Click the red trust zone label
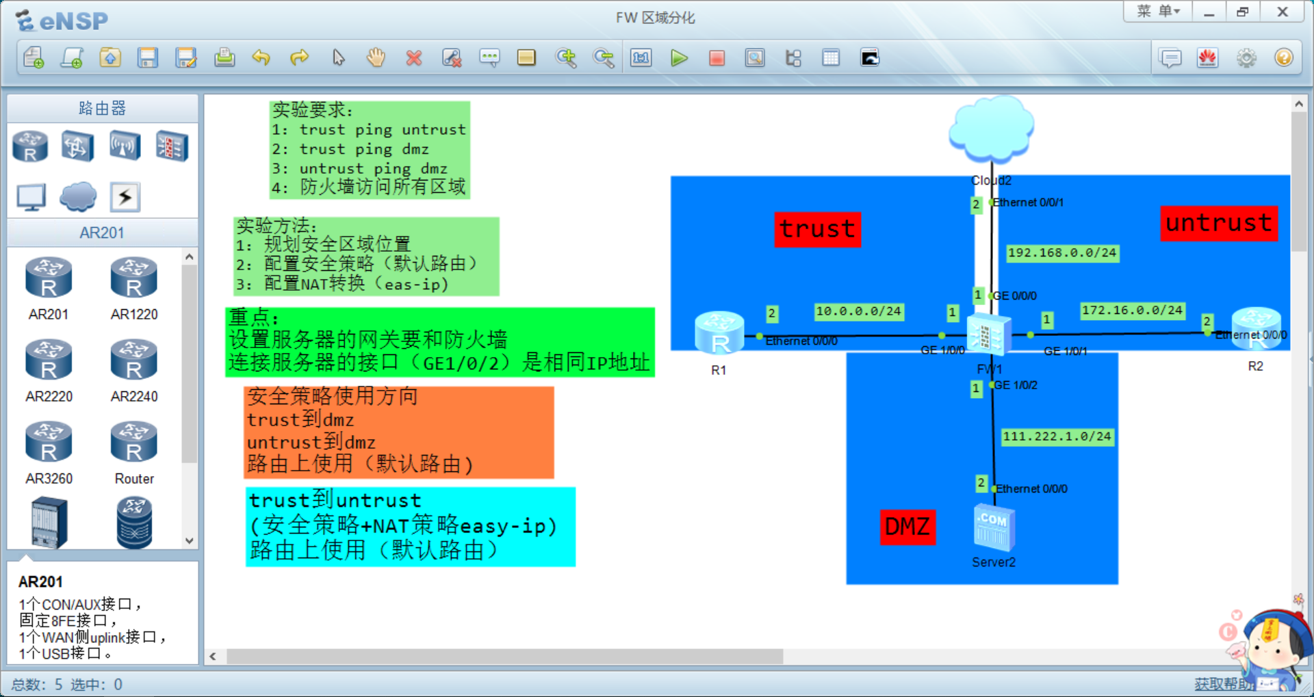The height and width of the screenshot is (697, 1314). 818,229
